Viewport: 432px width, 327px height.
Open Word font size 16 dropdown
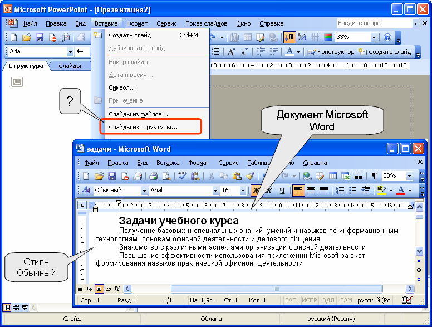[x=243, y=190]
